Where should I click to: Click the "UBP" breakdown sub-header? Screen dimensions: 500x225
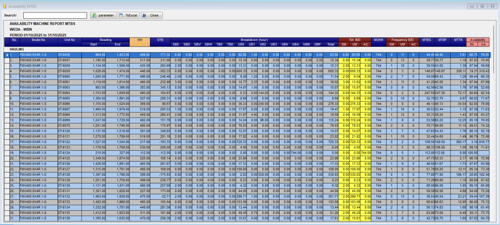(317, 44)
